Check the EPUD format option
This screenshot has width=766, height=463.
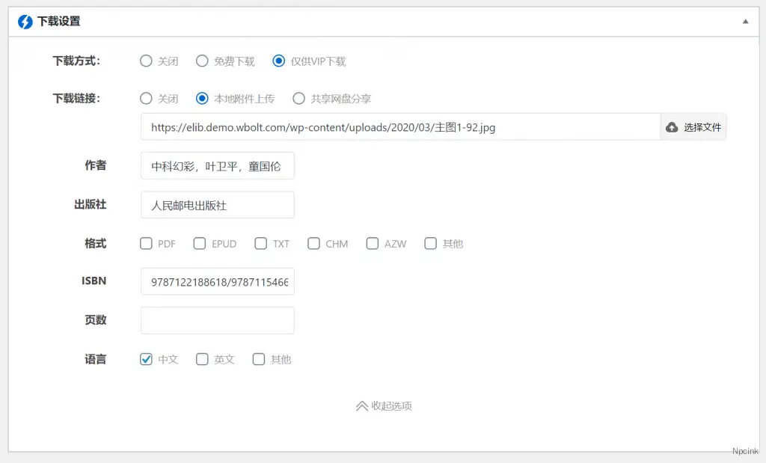[200, 243]
